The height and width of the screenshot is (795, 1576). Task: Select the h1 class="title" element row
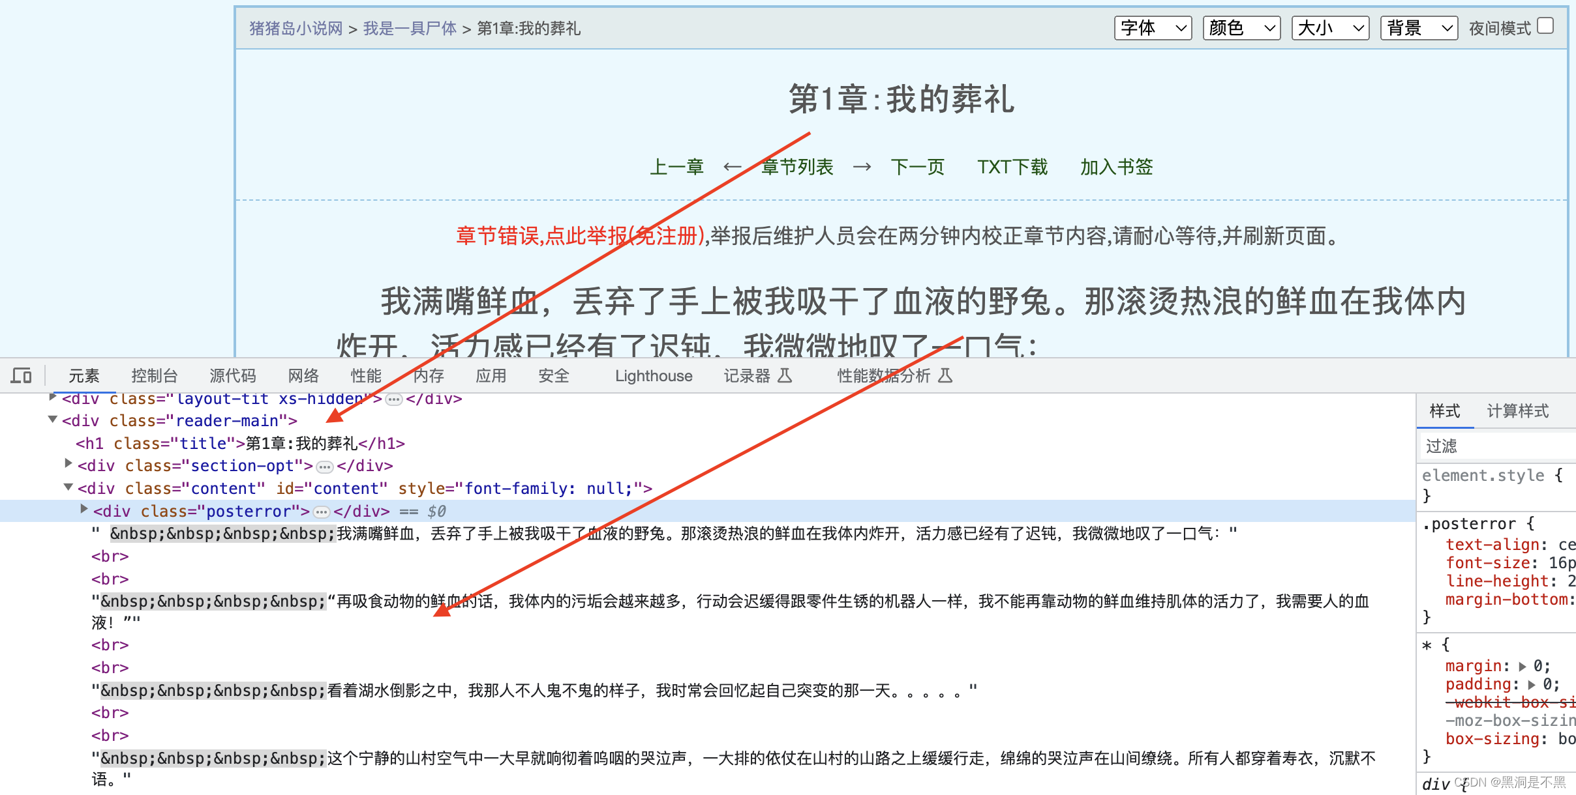click(x=240, y=444)
